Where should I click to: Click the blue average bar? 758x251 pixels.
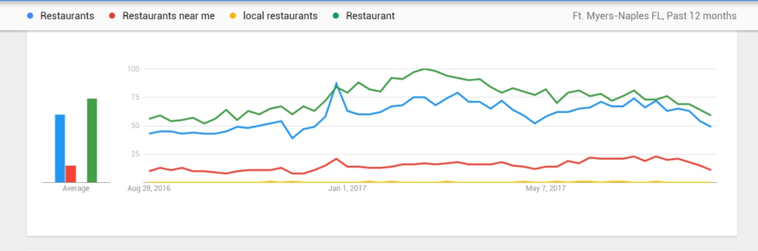click(x=60, y=149)
